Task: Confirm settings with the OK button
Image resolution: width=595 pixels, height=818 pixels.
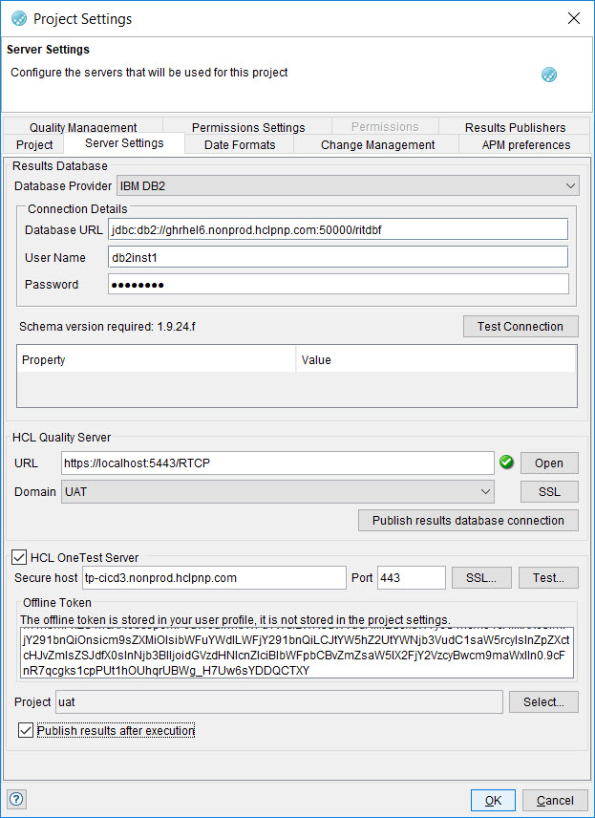Action: pyautogui.click(x=494, y=800)
